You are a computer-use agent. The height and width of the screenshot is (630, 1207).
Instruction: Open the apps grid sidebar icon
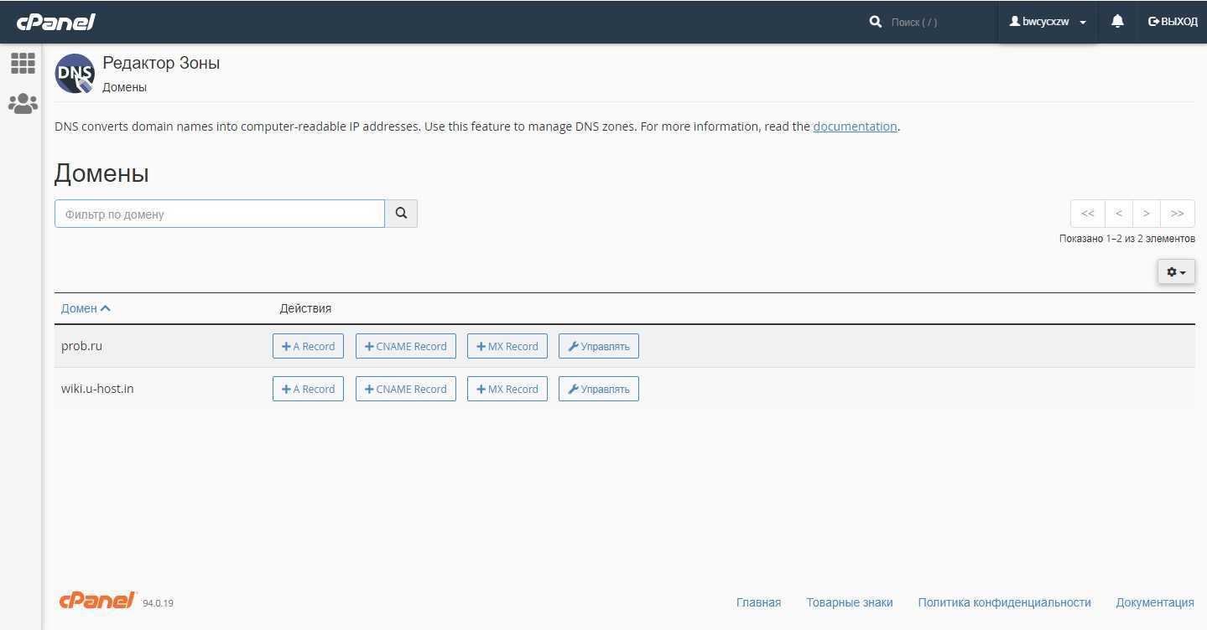click(x=23, y=63)
